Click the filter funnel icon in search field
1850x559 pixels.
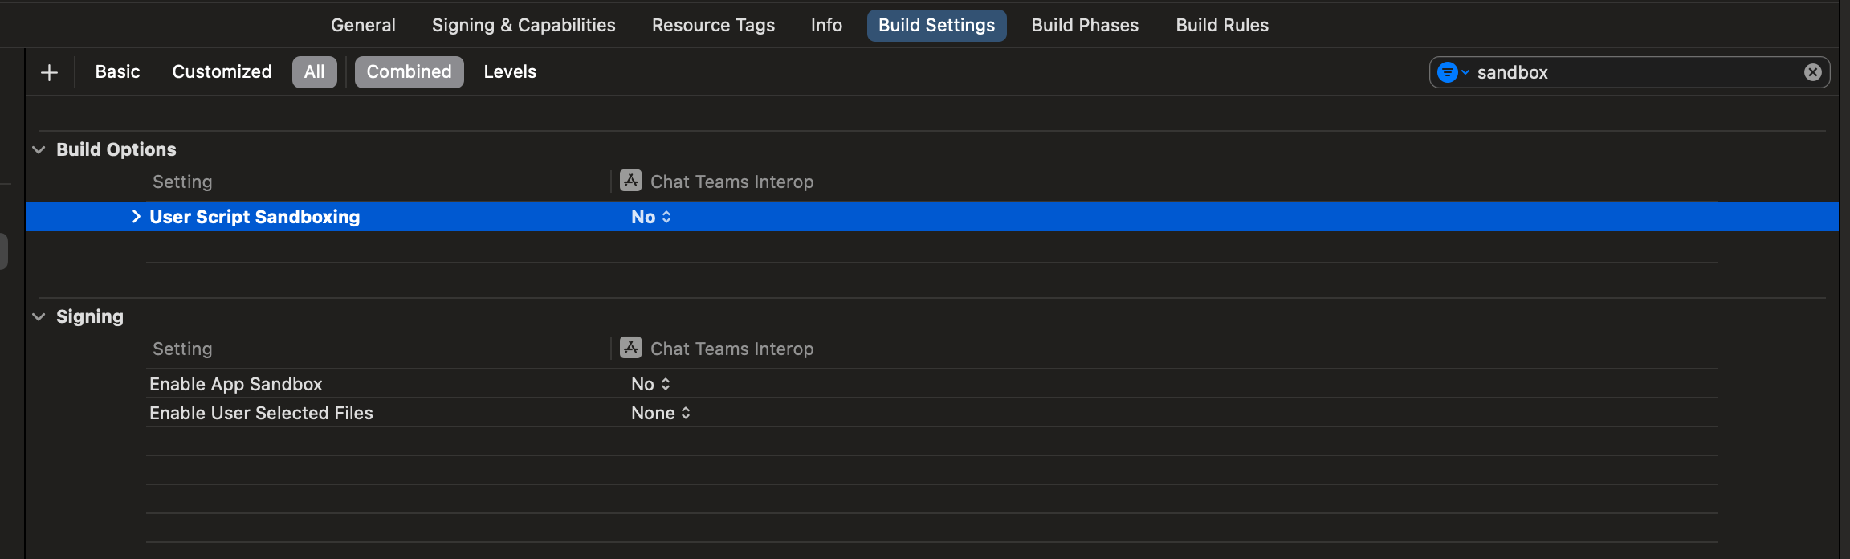coord(1447,72)
